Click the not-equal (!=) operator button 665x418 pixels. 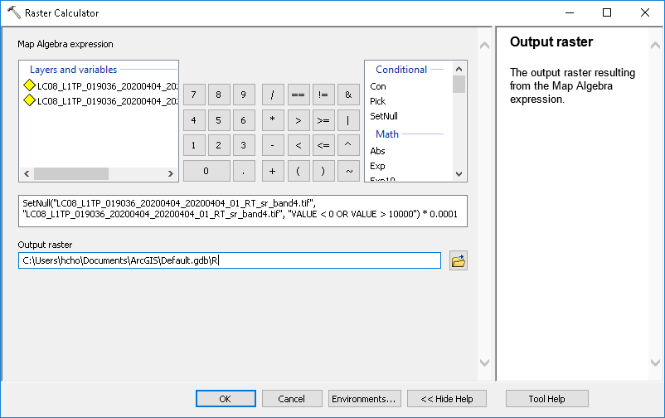323,95
